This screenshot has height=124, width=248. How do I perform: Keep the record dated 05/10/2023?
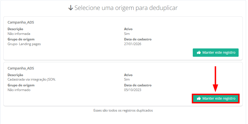click(x=215, y=98)
